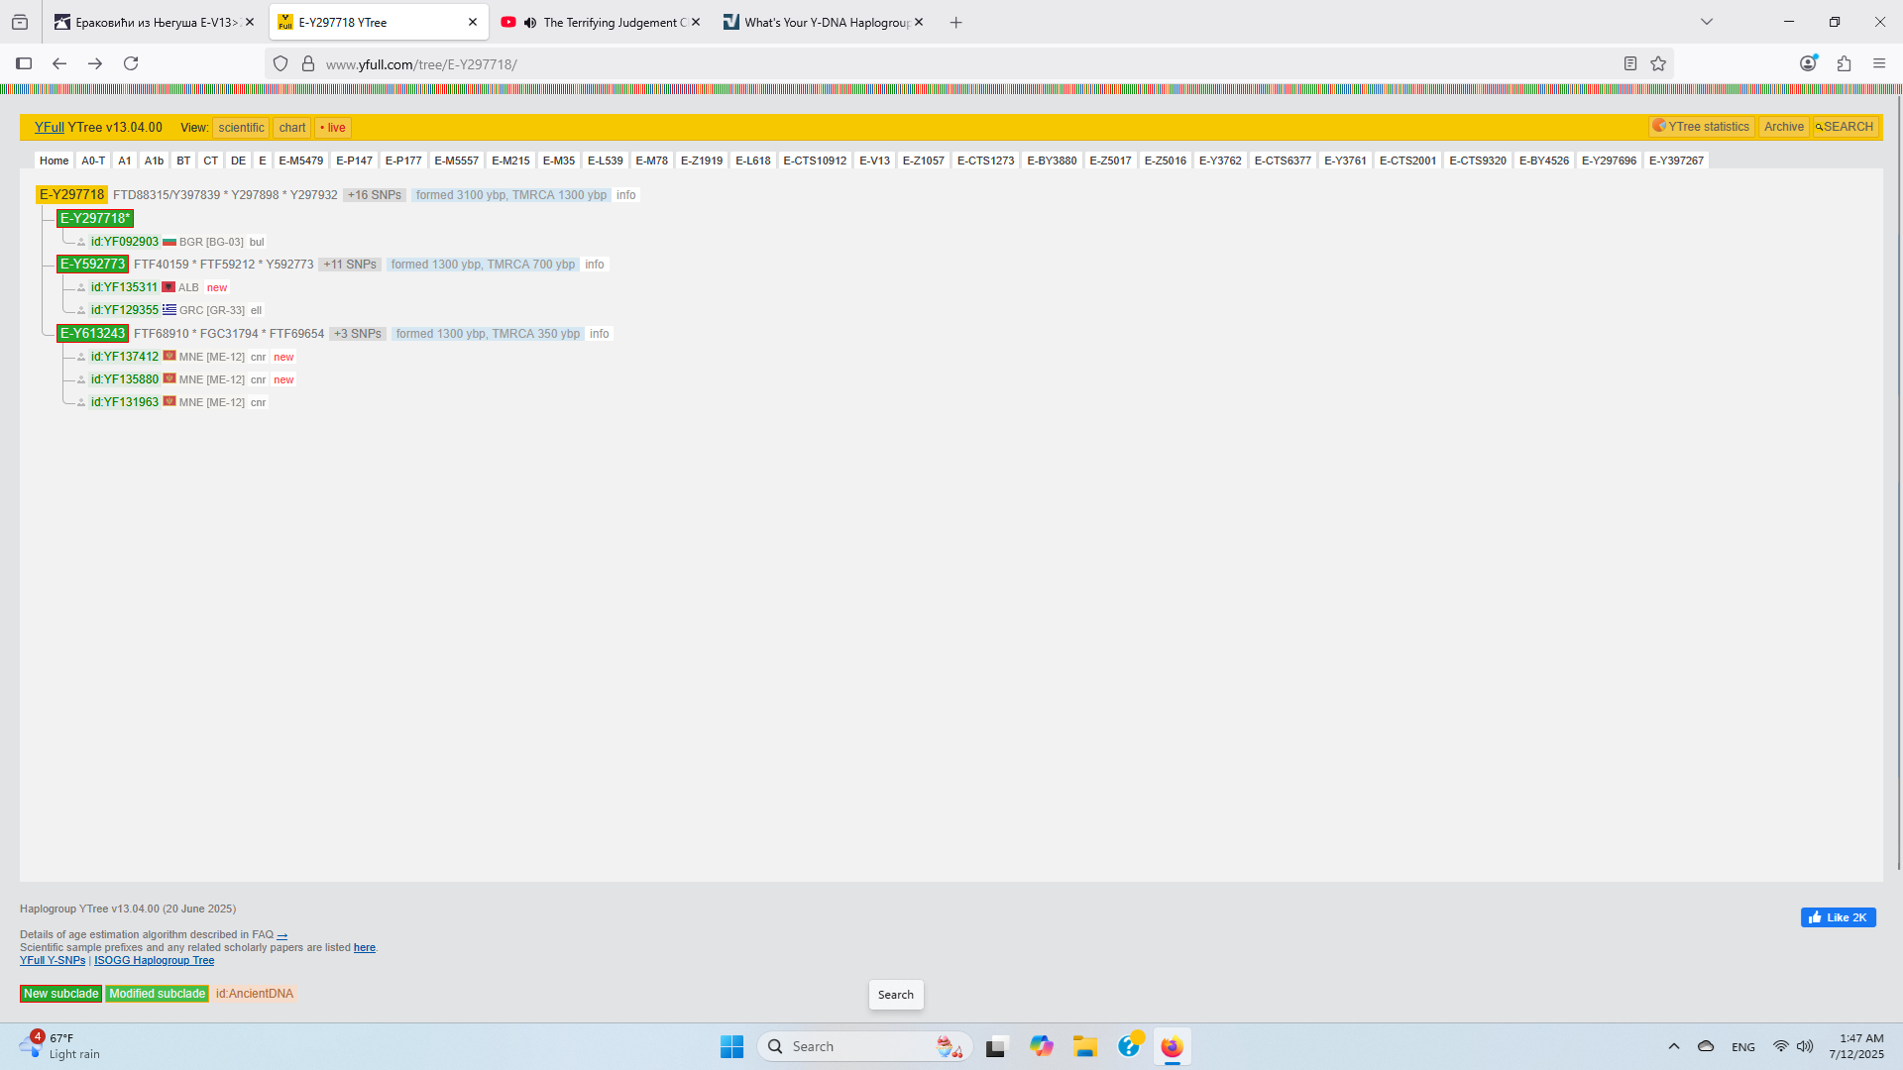The width and height of the screenshot is (1903, 1070).
Task: Switch to chart view
Action: pyautogui.click(x=291, y=128)
